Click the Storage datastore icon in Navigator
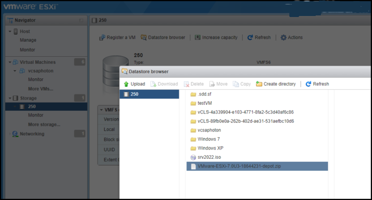 pyautogui.click(x=16, y=98)
